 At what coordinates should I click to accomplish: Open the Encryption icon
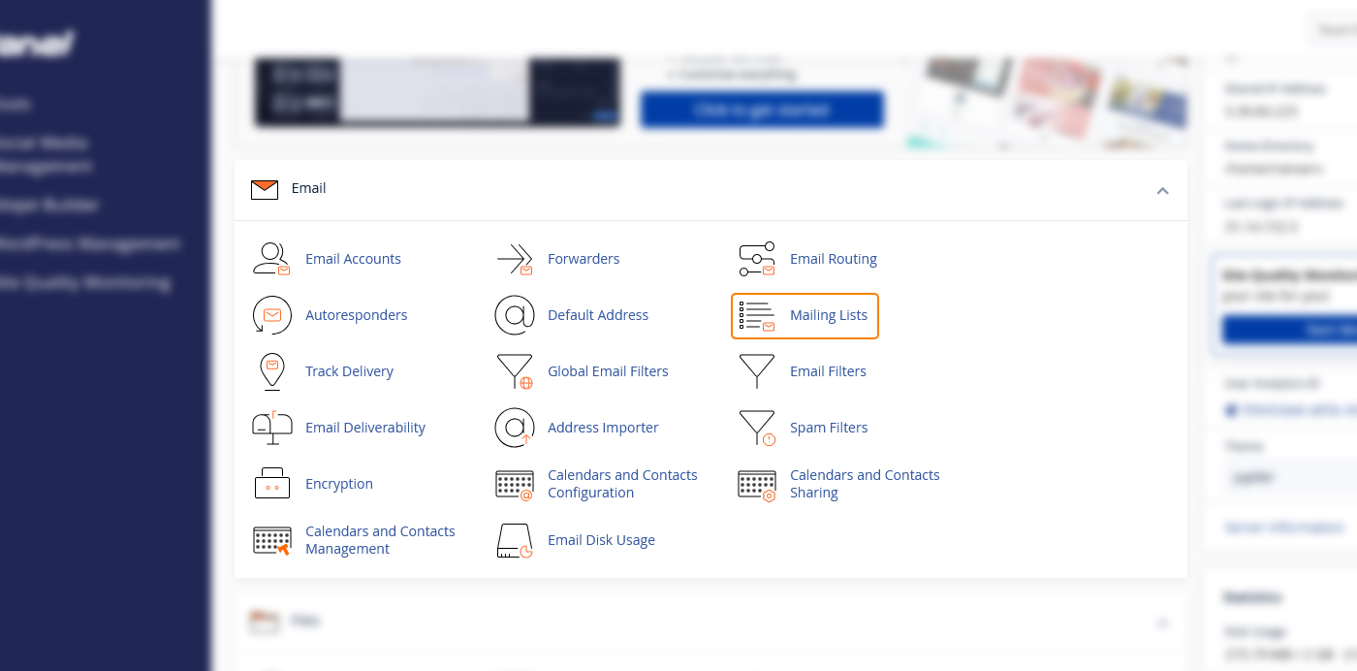pyautogui.click(x=271, y=484)
